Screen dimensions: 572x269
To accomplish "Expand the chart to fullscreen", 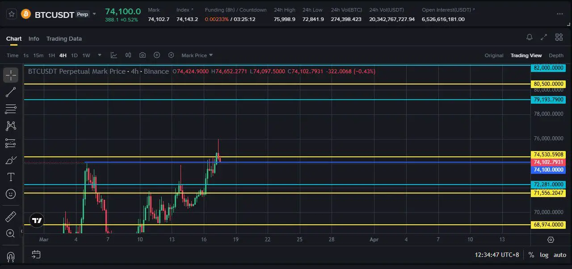I will pos(544,38).
